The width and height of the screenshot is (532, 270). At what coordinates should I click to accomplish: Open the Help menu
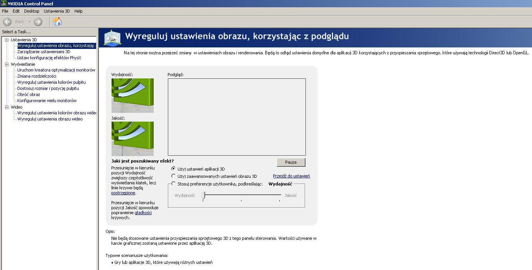(79, 11)
